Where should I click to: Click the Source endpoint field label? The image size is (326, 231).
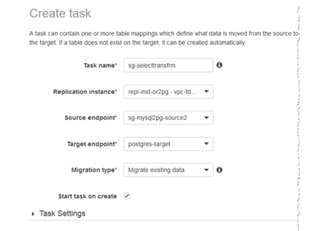coord(91,118)
